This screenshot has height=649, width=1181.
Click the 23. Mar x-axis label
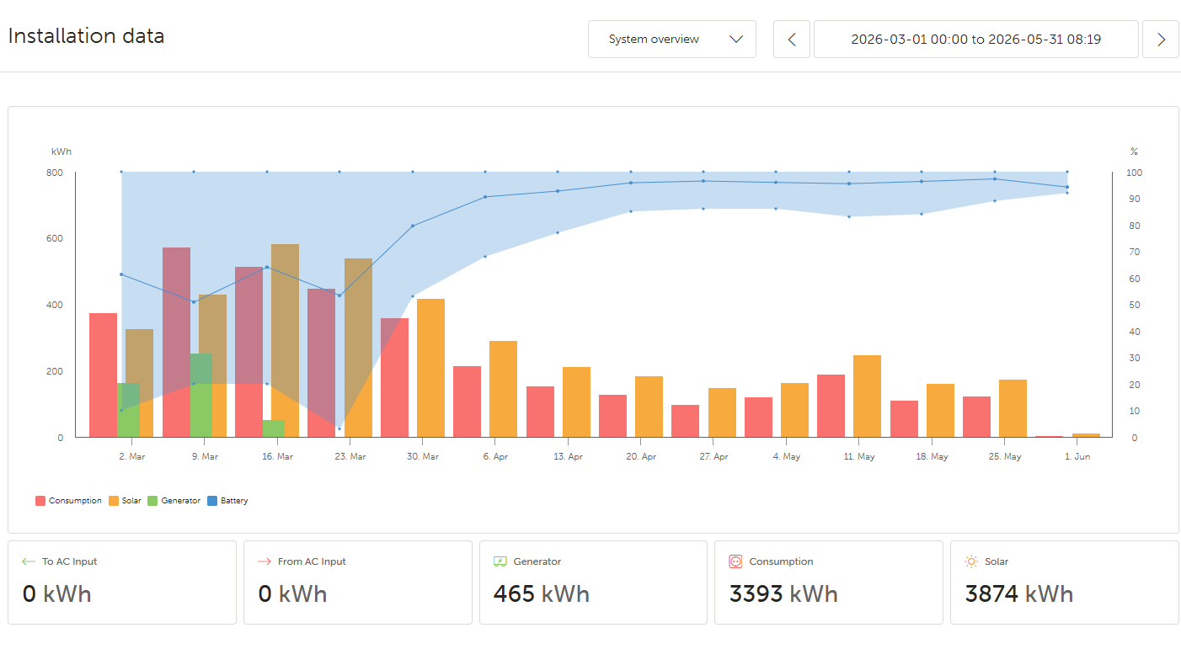(350, 457)
